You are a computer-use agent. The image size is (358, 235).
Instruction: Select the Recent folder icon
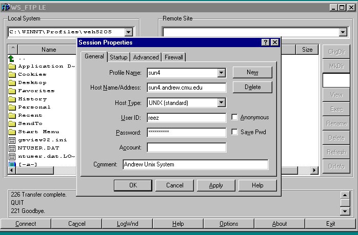click(12, 115)
